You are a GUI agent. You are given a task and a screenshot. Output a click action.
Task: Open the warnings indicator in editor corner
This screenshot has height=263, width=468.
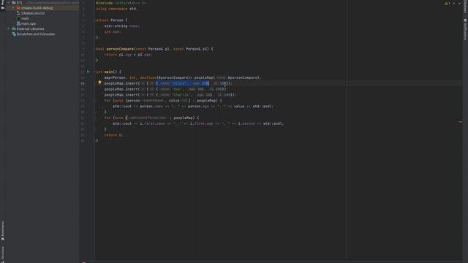click(447, 3)
